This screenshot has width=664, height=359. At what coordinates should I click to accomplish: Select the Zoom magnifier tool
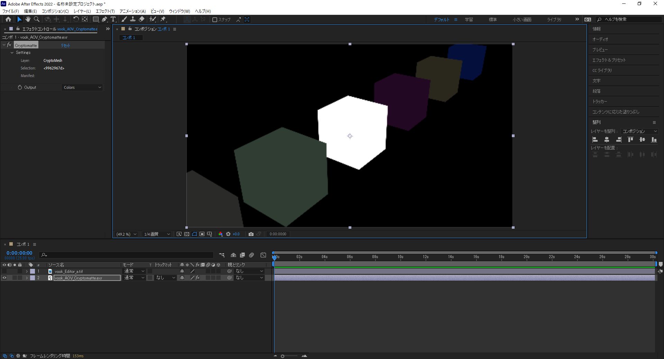(x=37, y=19)
